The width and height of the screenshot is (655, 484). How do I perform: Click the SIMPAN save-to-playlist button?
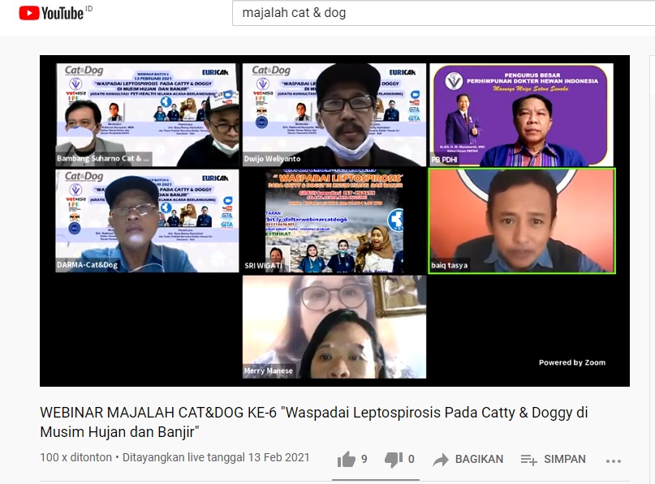[x=553, y=460]
